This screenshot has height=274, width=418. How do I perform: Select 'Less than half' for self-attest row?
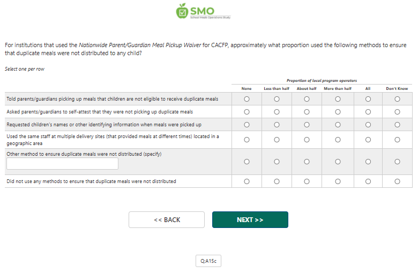pyautogui.click(x=277, y=112)
